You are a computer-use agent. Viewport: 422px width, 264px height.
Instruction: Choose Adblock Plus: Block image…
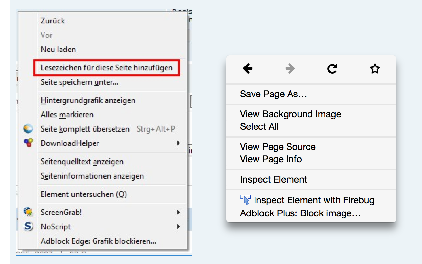[300, 213]
